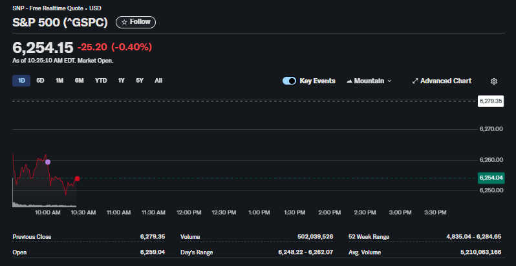
Task: Click the Volume label
Action: tap(190, 237)
